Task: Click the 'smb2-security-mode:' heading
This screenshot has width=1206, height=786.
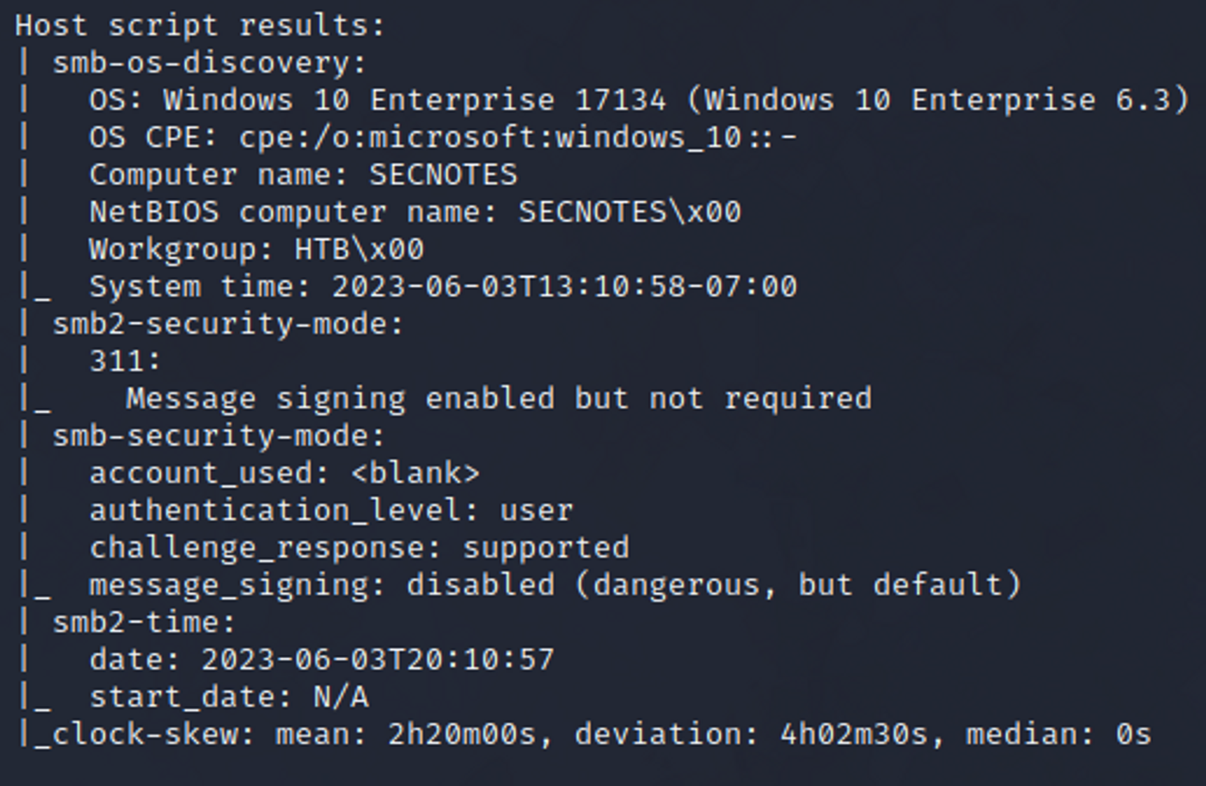Action: [228, 325]
